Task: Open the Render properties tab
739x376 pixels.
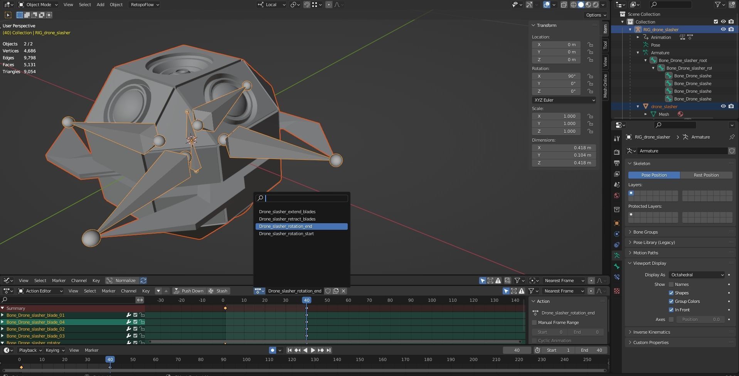Action: (617, 152)
